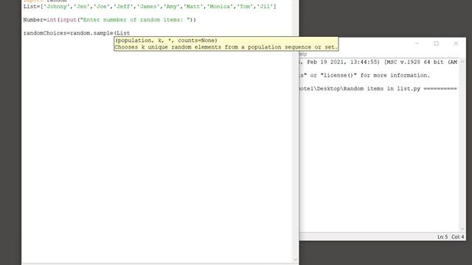Viewport: 472px width, 265px height.
Task: Click the shell scrollbar down arrow
Action: pyautogui.click(x=462, y=229)
